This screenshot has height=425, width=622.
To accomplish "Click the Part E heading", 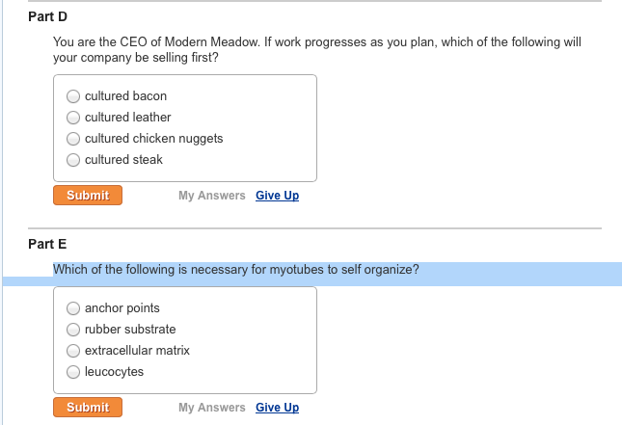I will [48, 244].
